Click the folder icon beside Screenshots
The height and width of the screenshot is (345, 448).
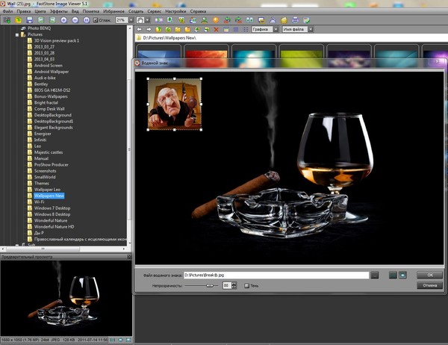[x=29, y=170]
